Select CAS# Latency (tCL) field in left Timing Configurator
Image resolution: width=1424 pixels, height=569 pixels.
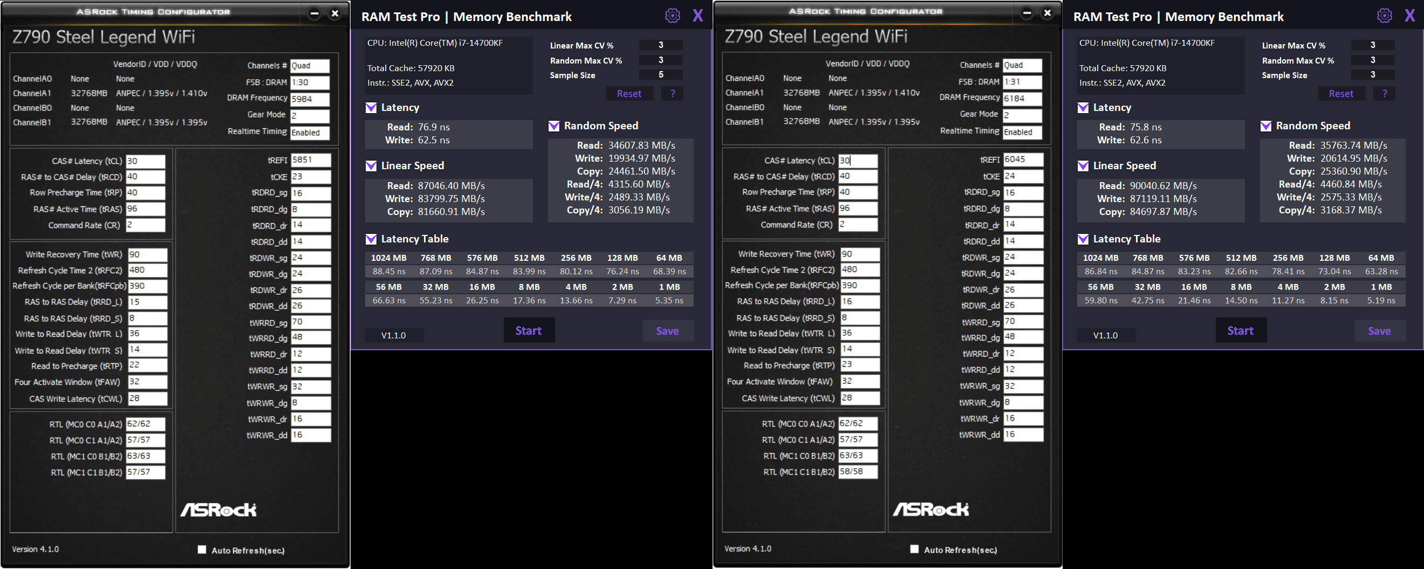[146, 161]
